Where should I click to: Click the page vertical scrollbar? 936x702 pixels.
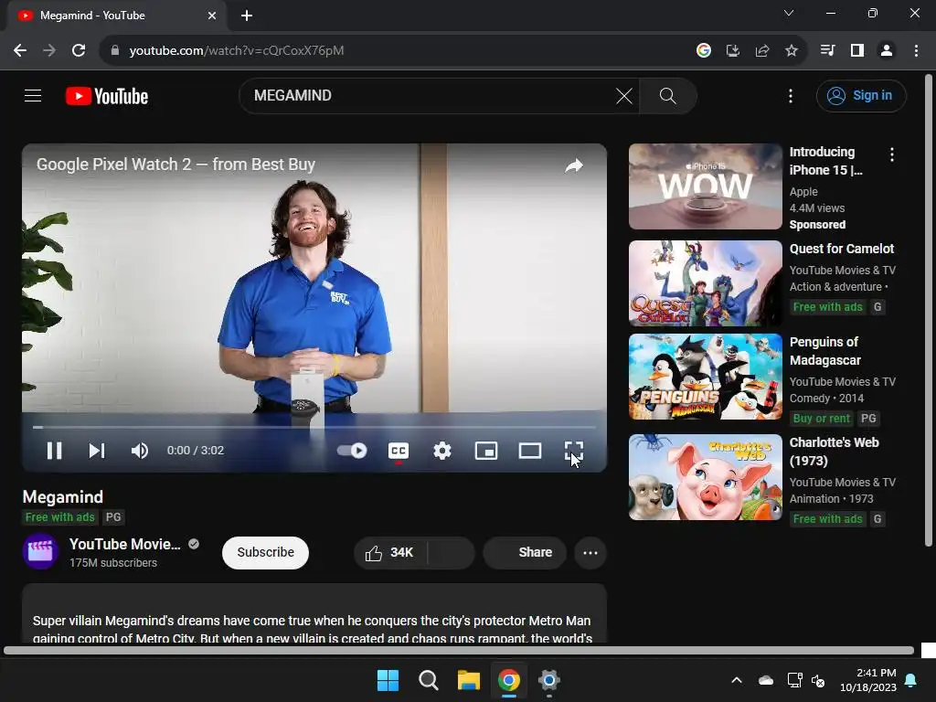(x=929, y=311)
